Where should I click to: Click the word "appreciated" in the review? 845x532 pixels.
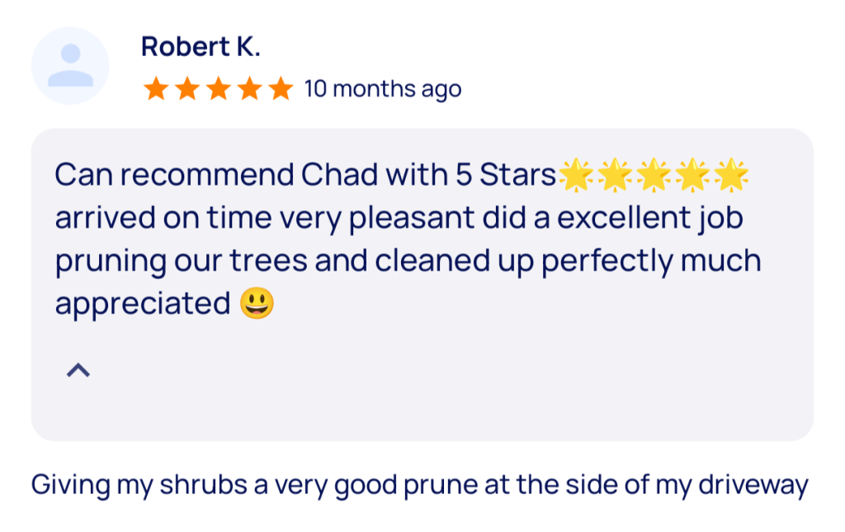(x=143, y=304)
